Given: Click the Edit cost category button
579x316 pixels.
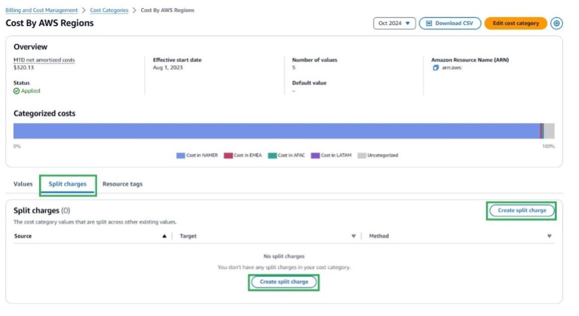Looking at the screenshot, I should point(515,23).
